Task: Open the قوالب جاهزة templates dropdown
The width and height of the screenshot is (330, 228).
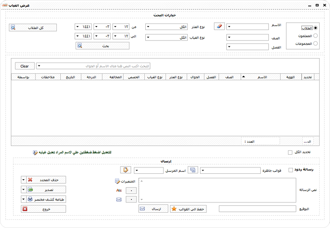Action: [230, 170]
